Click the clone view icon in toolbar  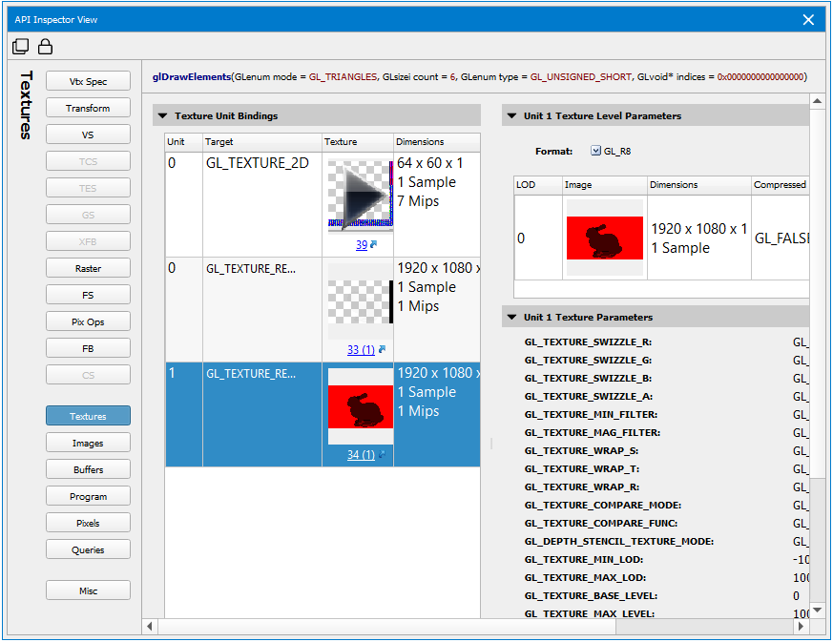(x=21, y=47)
